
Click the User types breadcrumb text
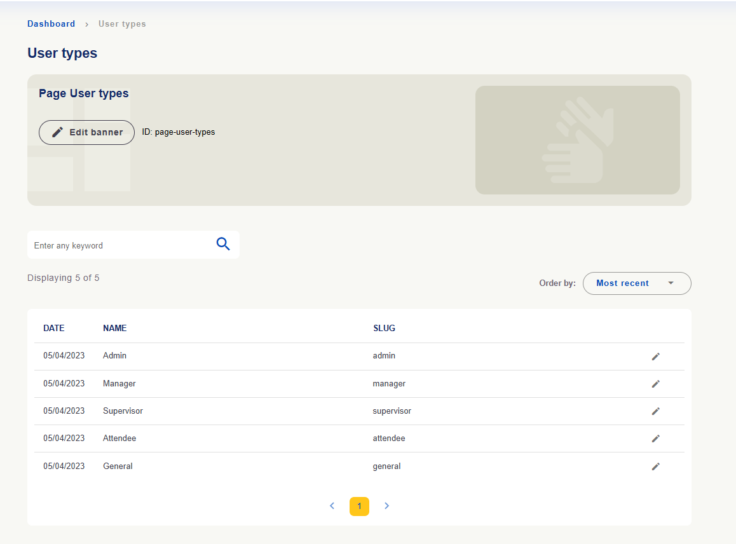pos(122,24)
